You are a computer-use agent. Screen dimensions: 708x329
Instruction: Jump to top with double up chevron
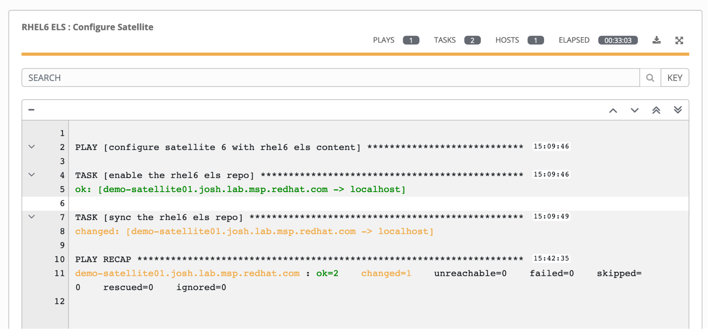coord(656,110)
